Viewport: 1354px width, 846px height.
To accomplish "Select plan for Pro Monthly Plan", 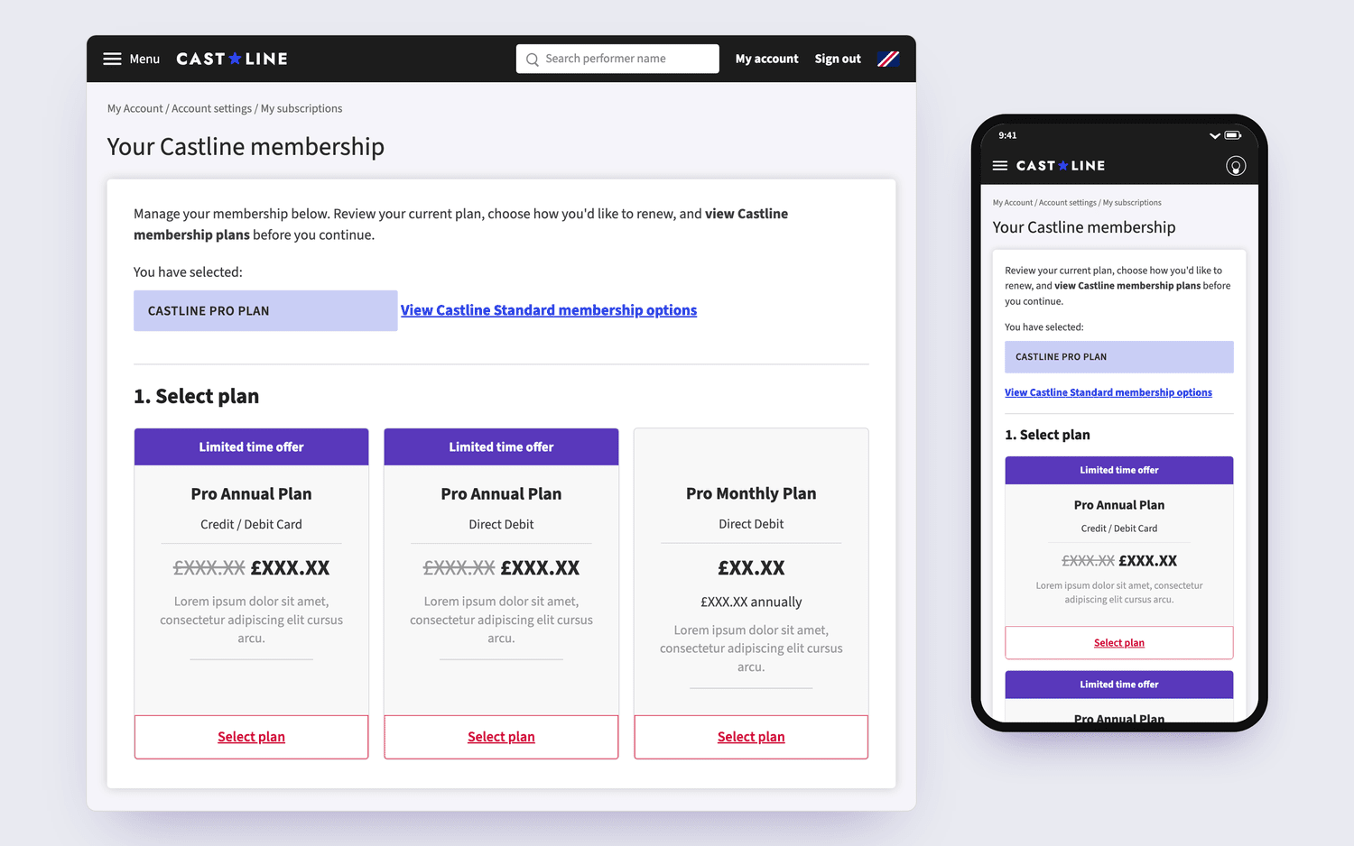I will 751,737.
